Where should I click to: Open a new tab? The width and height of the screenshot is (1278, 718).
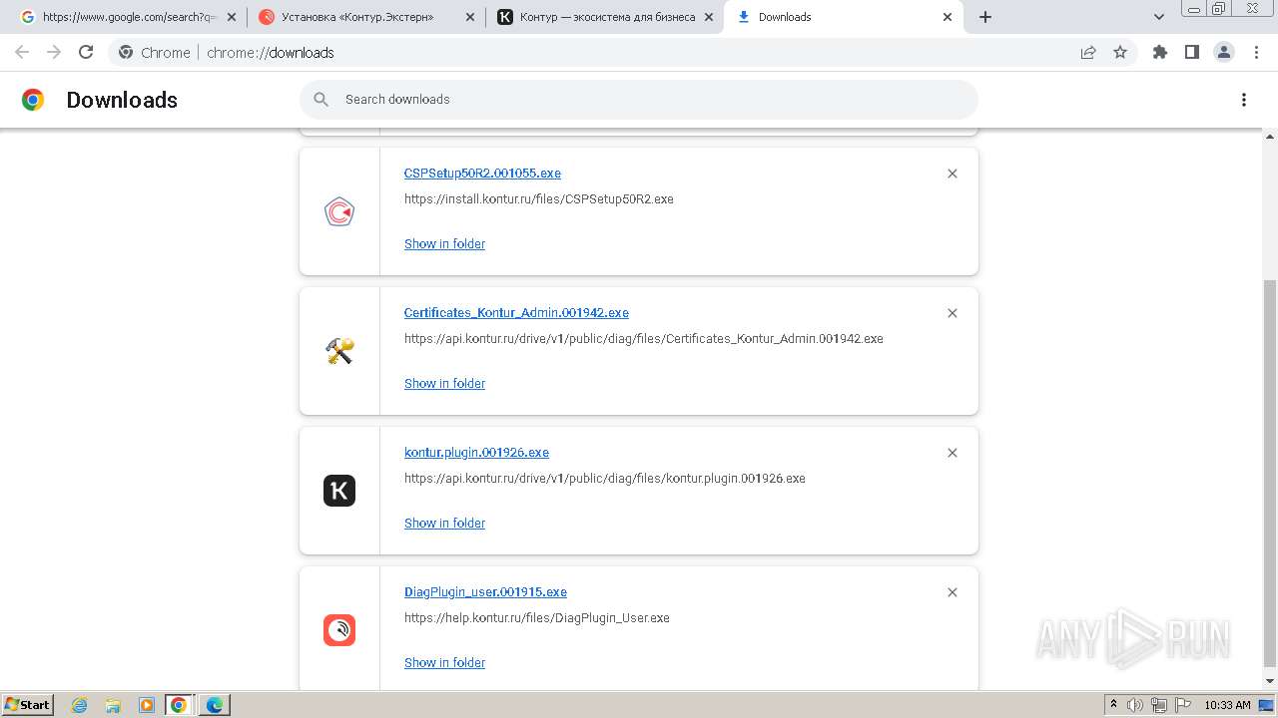985,17
